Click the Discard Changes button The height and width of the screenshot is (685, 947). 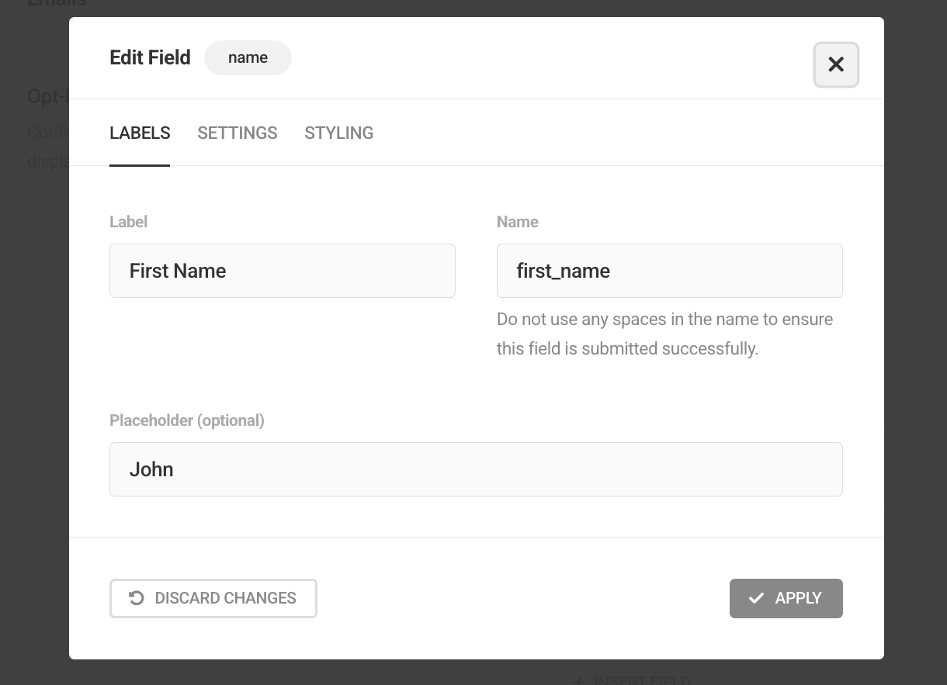pos(213,598)
